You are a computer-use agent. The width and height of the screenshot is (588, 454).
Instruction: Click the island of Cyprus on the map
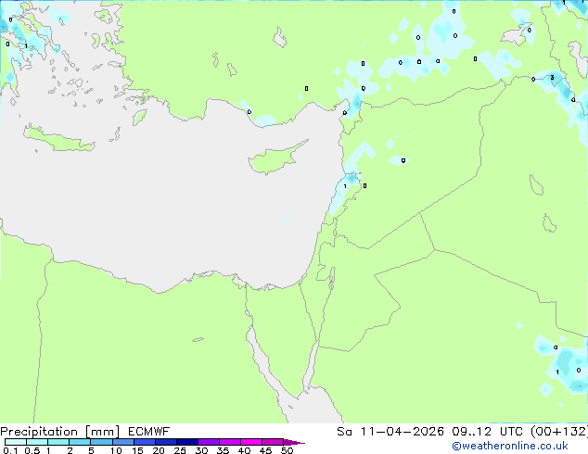[274, 160]
